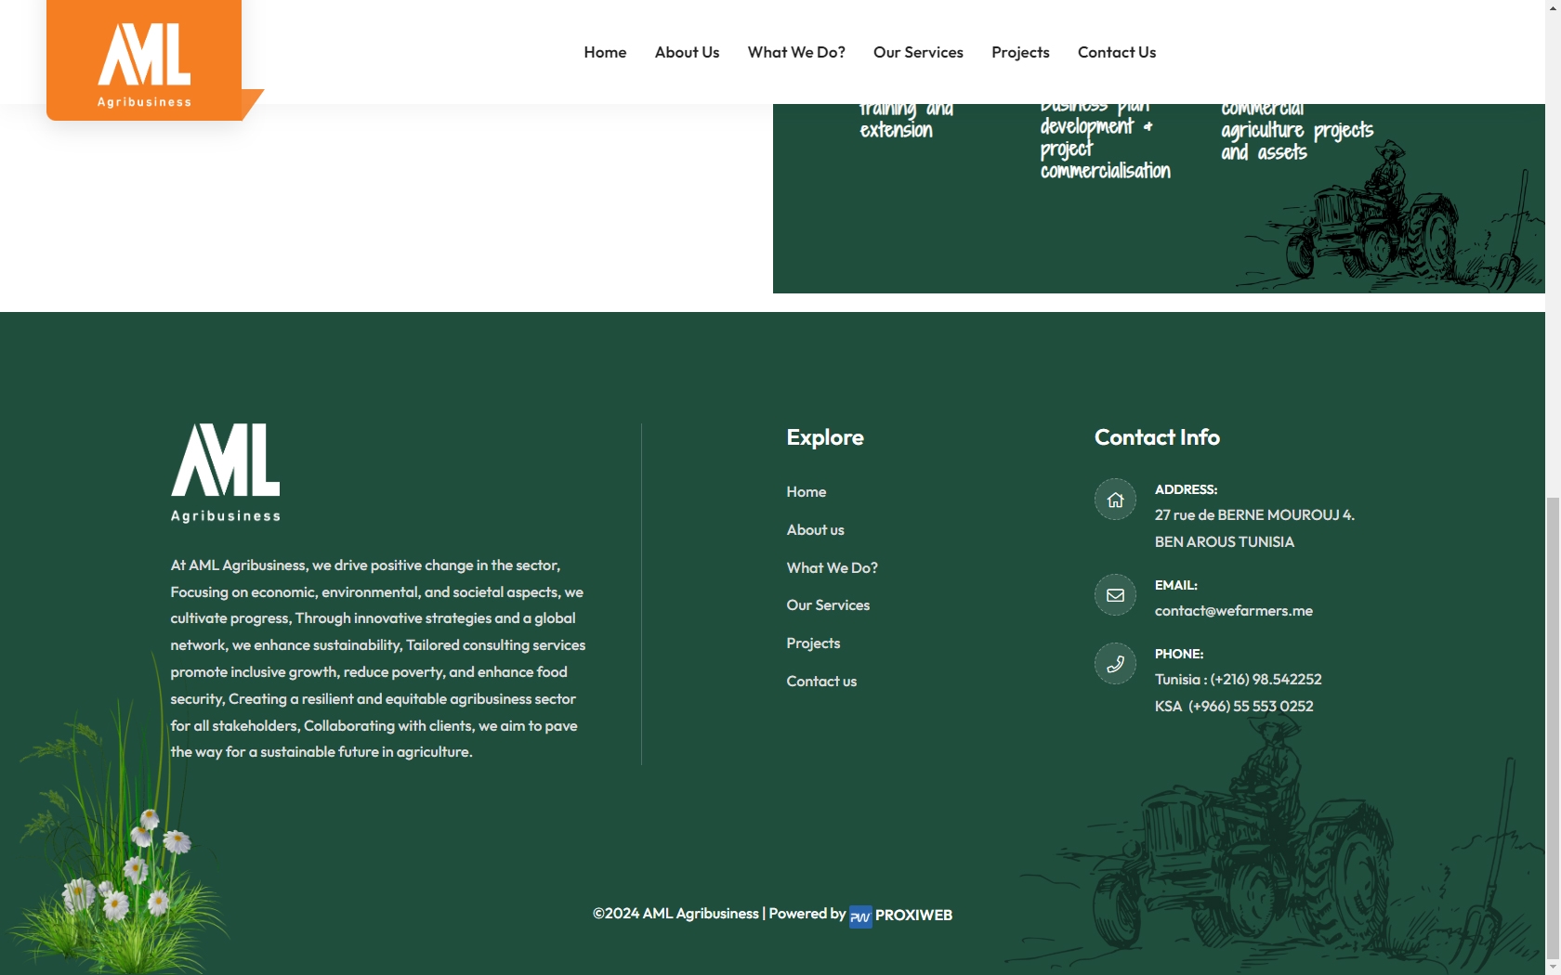
Task: Click the 27 rue de BERNE MOUROUJ 4. address line
Action: click(x=1254, y=515)
